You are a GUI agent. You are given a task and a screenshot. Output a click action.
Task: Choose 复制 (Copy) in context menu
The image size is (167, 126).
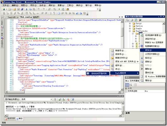153,62
